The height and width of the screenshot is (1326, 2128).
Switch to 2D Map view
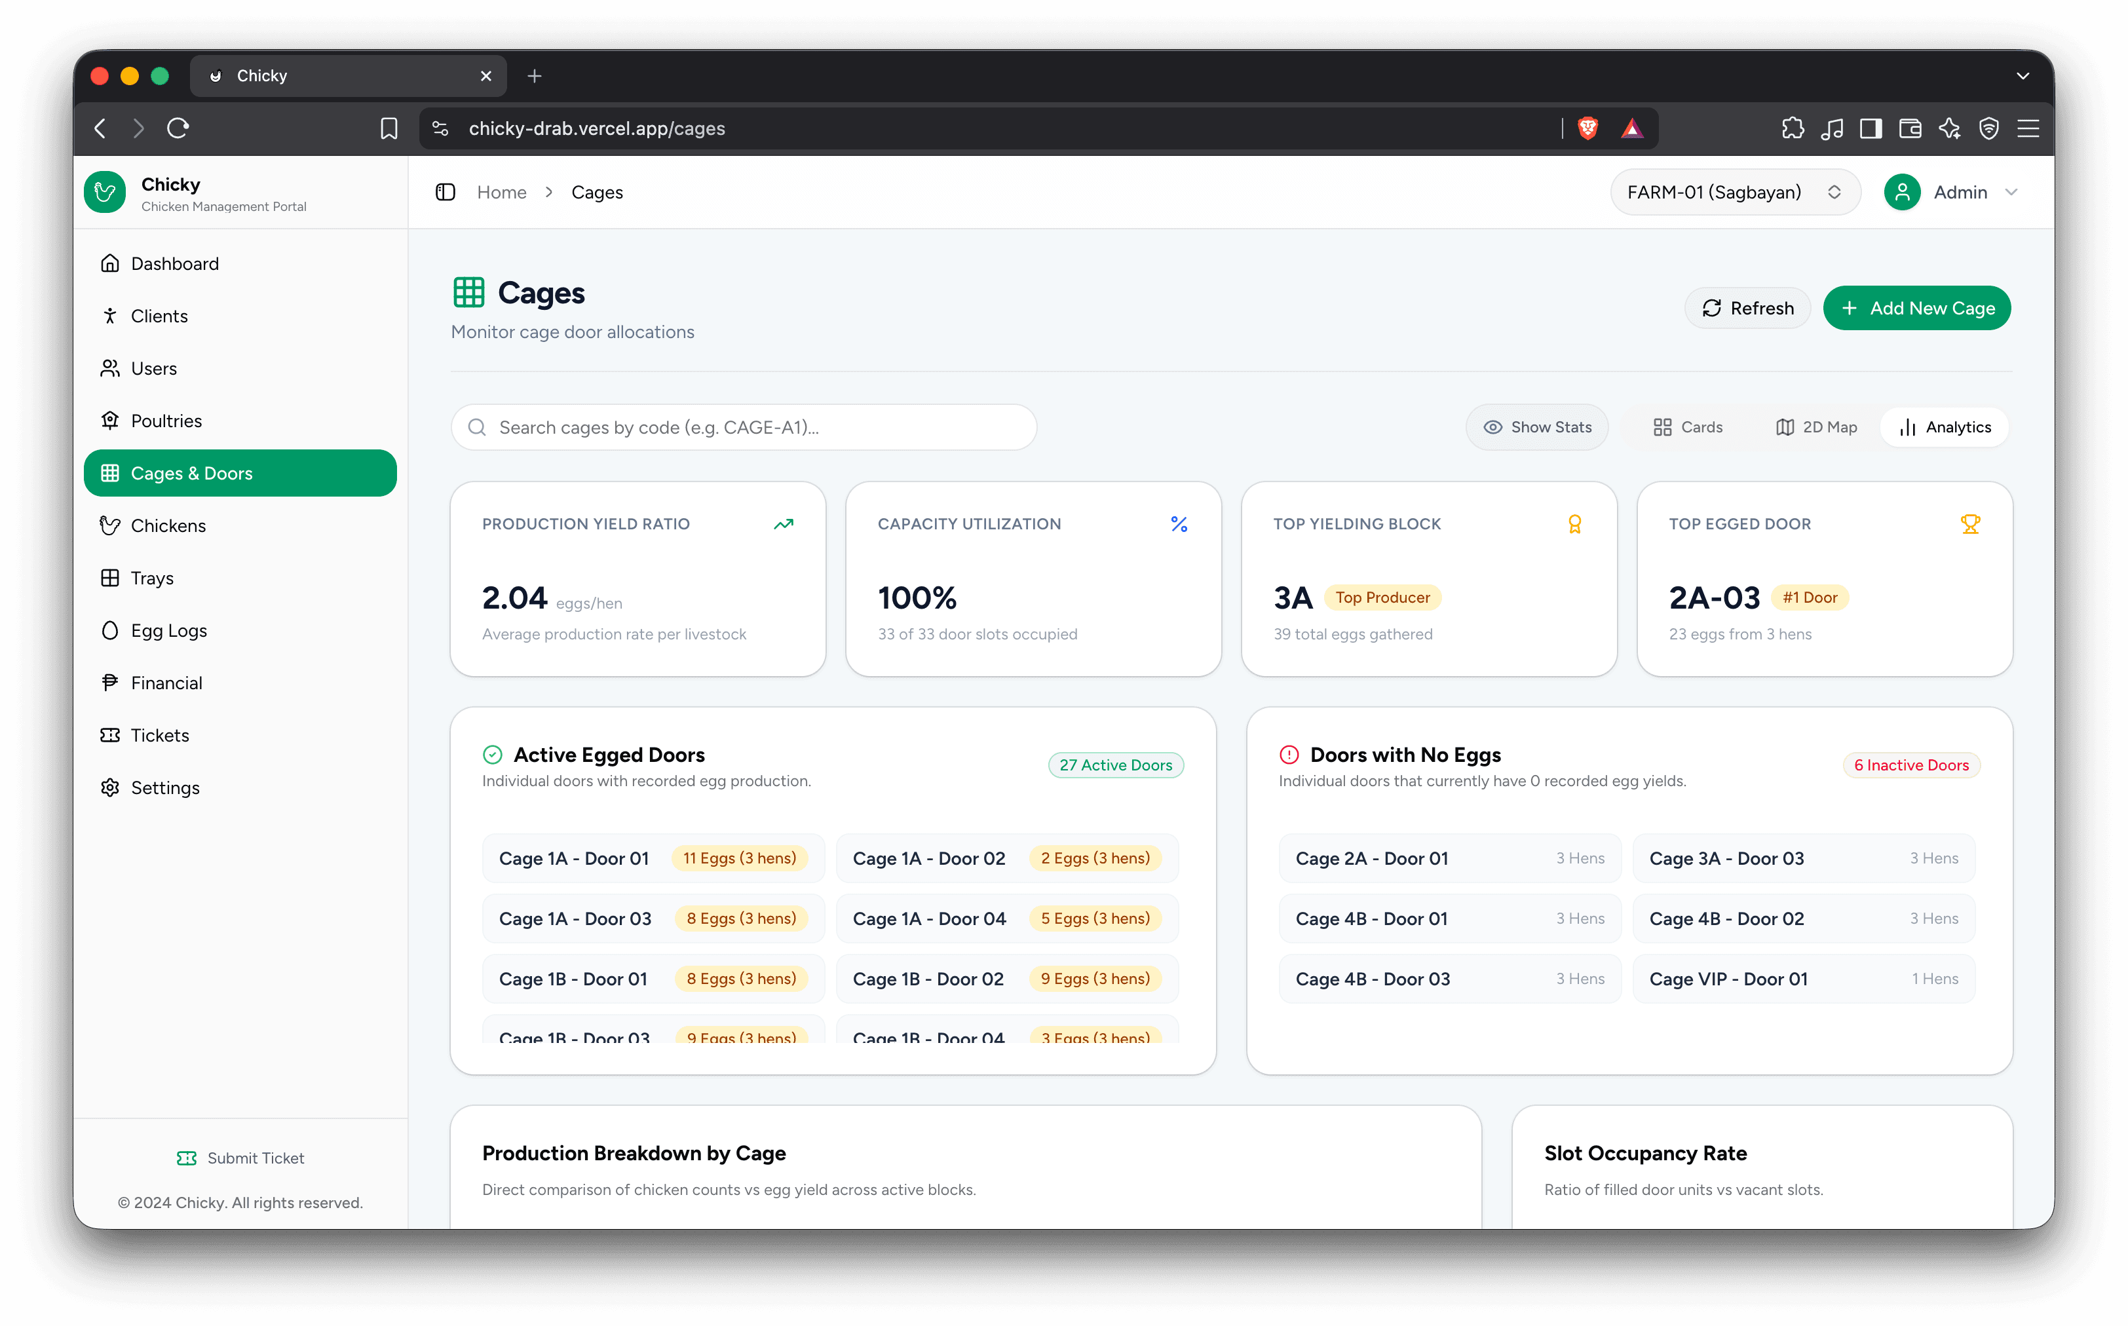(x=1817, y=427)
